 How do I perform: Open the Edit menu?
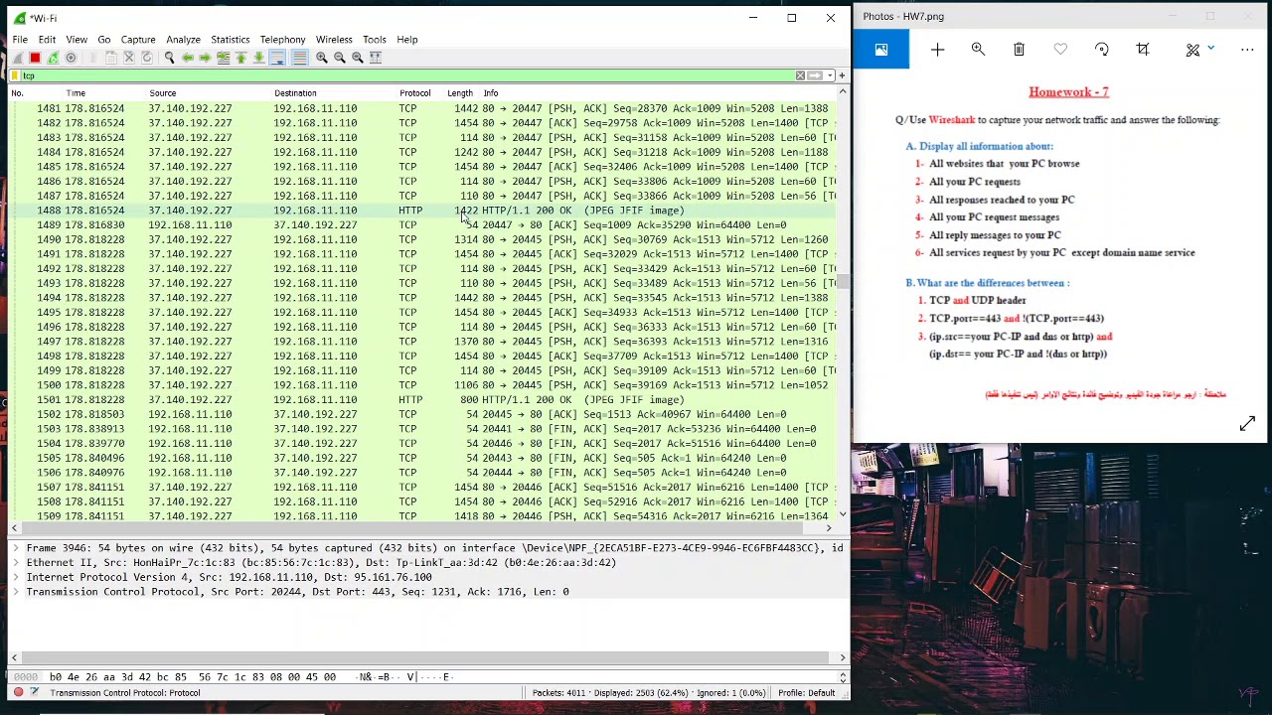click(x=47, y=40)
